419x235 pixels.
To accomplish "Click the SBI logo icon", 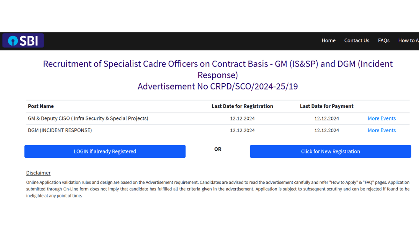I will click(x=13, y=40).
